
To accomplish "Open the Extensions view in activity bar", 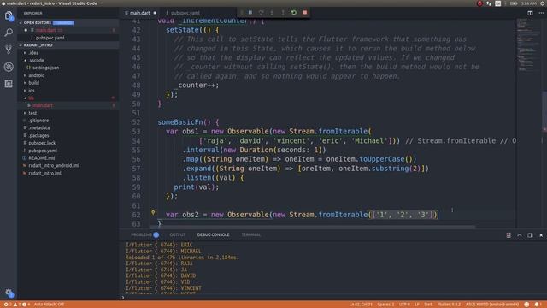I will (x=9, y=84).
